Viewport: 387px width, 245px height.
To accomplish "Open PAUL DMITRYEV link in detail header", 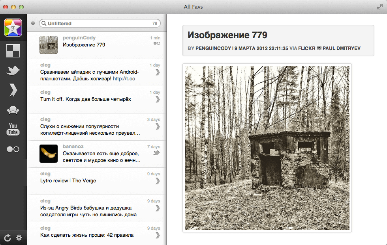I will (x=342, y=48).
